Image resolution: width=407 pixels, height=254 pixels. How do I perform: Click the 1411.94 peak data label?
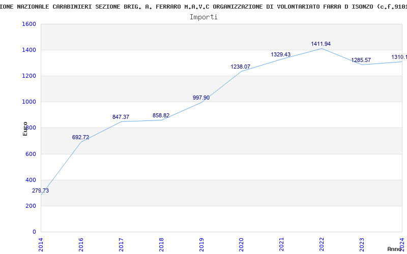pos(321,44)
